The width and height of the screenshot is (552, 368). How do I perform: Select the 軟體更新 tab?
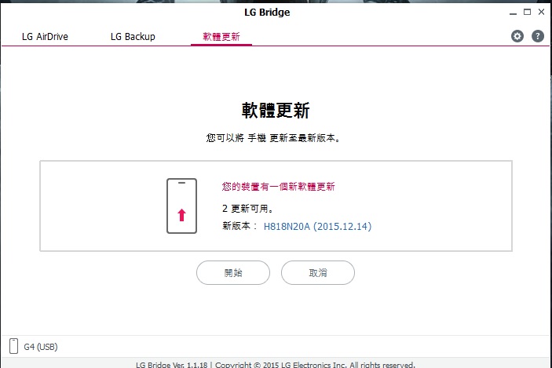click(221, 37)
